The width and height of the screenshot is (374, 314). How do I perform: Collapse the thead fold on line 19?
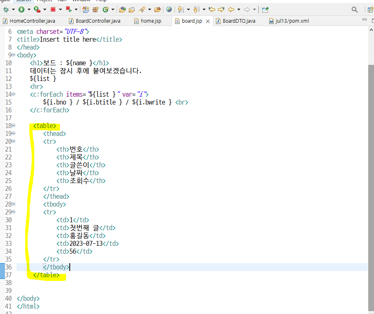[14, 133]
